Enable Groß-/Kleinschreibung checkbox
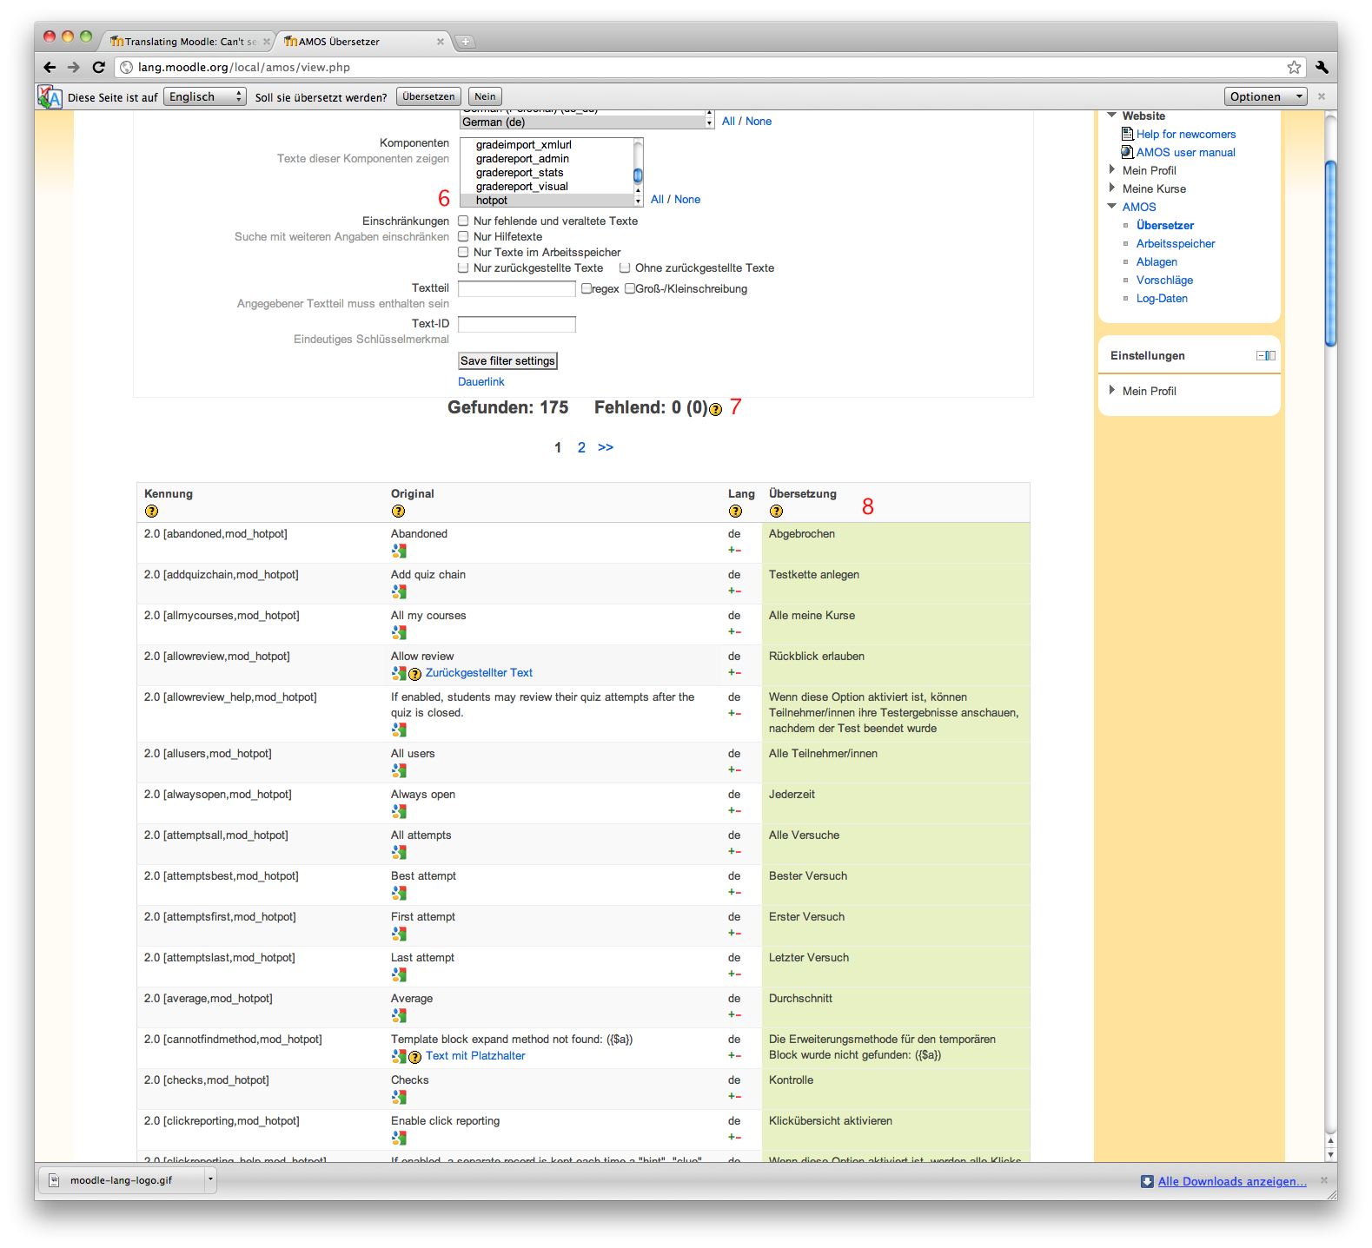Image resolution: width=1372 pixels, height=1248 pixels. pyautogui.click(x=630, y=288)
